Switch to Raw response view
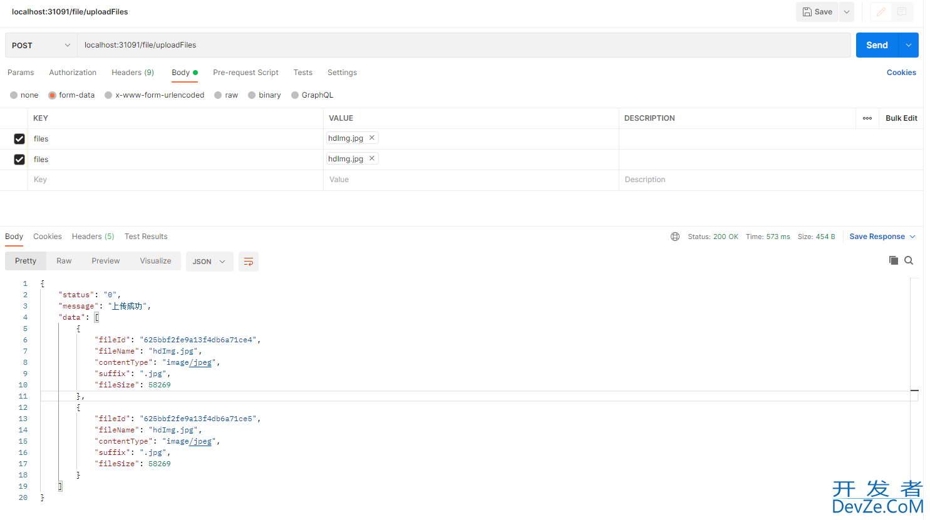The height and width of the screenshot is (520, 930). pos(64,261)
